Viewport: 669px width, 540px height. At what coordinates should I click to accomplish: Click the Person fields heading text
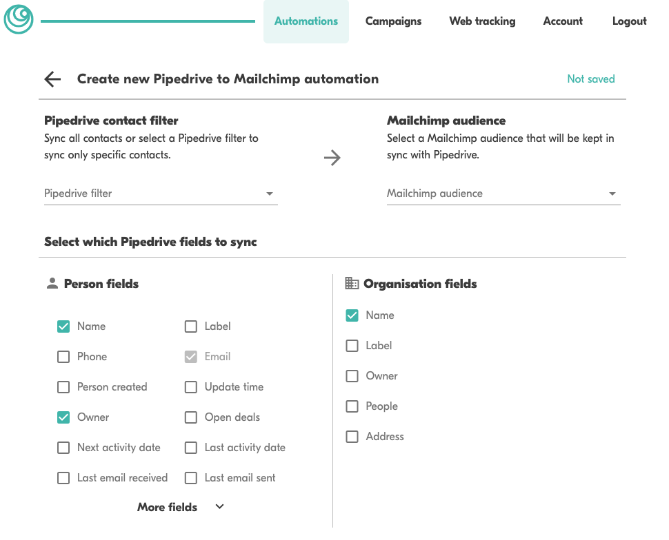tap(101, 284)
